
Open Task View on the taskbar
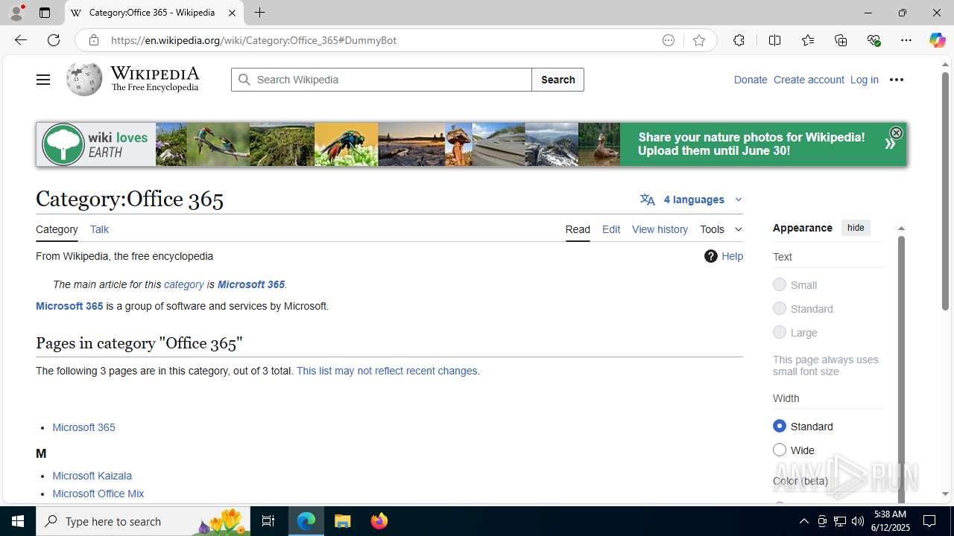tap(268, 521)
